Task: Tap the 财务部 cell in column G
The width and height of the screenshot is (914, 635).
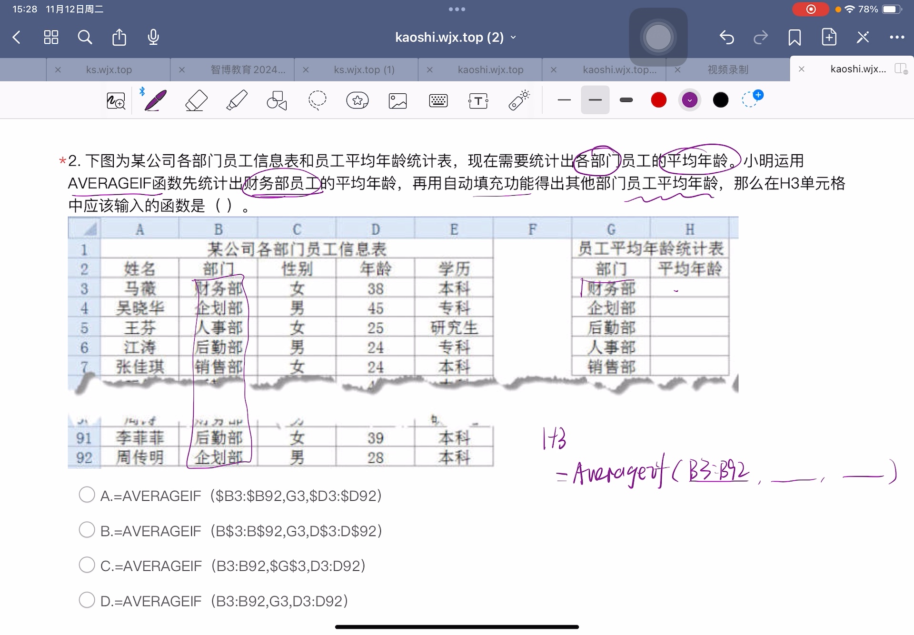Action: click(611, 288)
